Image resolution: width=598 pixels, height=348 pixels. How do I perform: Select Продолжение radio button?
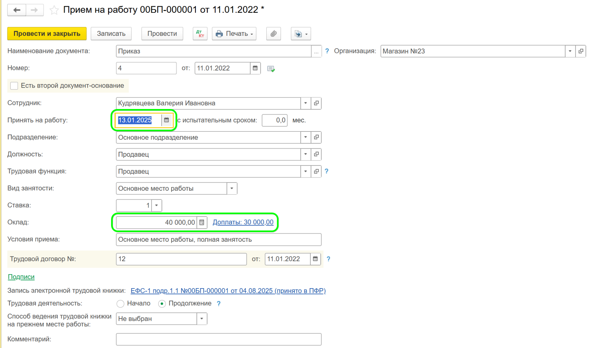click(162, 303)
